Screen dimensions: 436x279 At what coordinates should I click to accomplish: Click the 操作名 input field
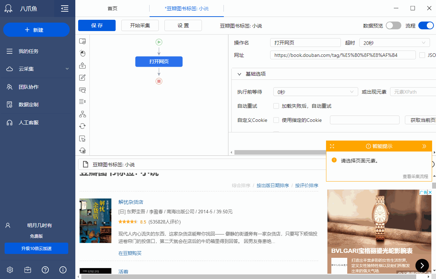tap(305, 43)
